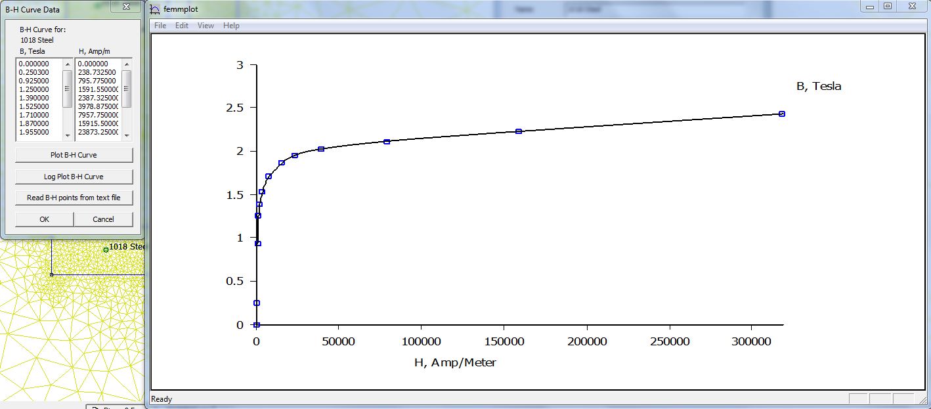This screenshot has width=931, height=409.
Task: Close the femmplot window
Action: click(x=911, y=7)
